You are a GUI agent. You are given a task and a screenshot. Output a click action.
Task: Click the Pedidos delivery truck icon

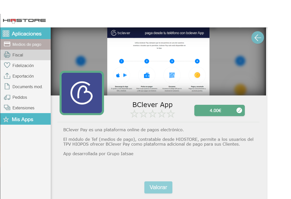pos(7,97)
